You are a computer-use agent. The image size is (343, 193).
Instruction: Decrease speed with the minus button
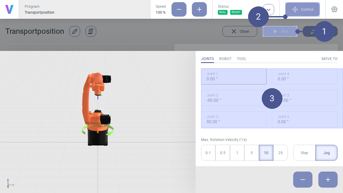click(x=179, y=9)
